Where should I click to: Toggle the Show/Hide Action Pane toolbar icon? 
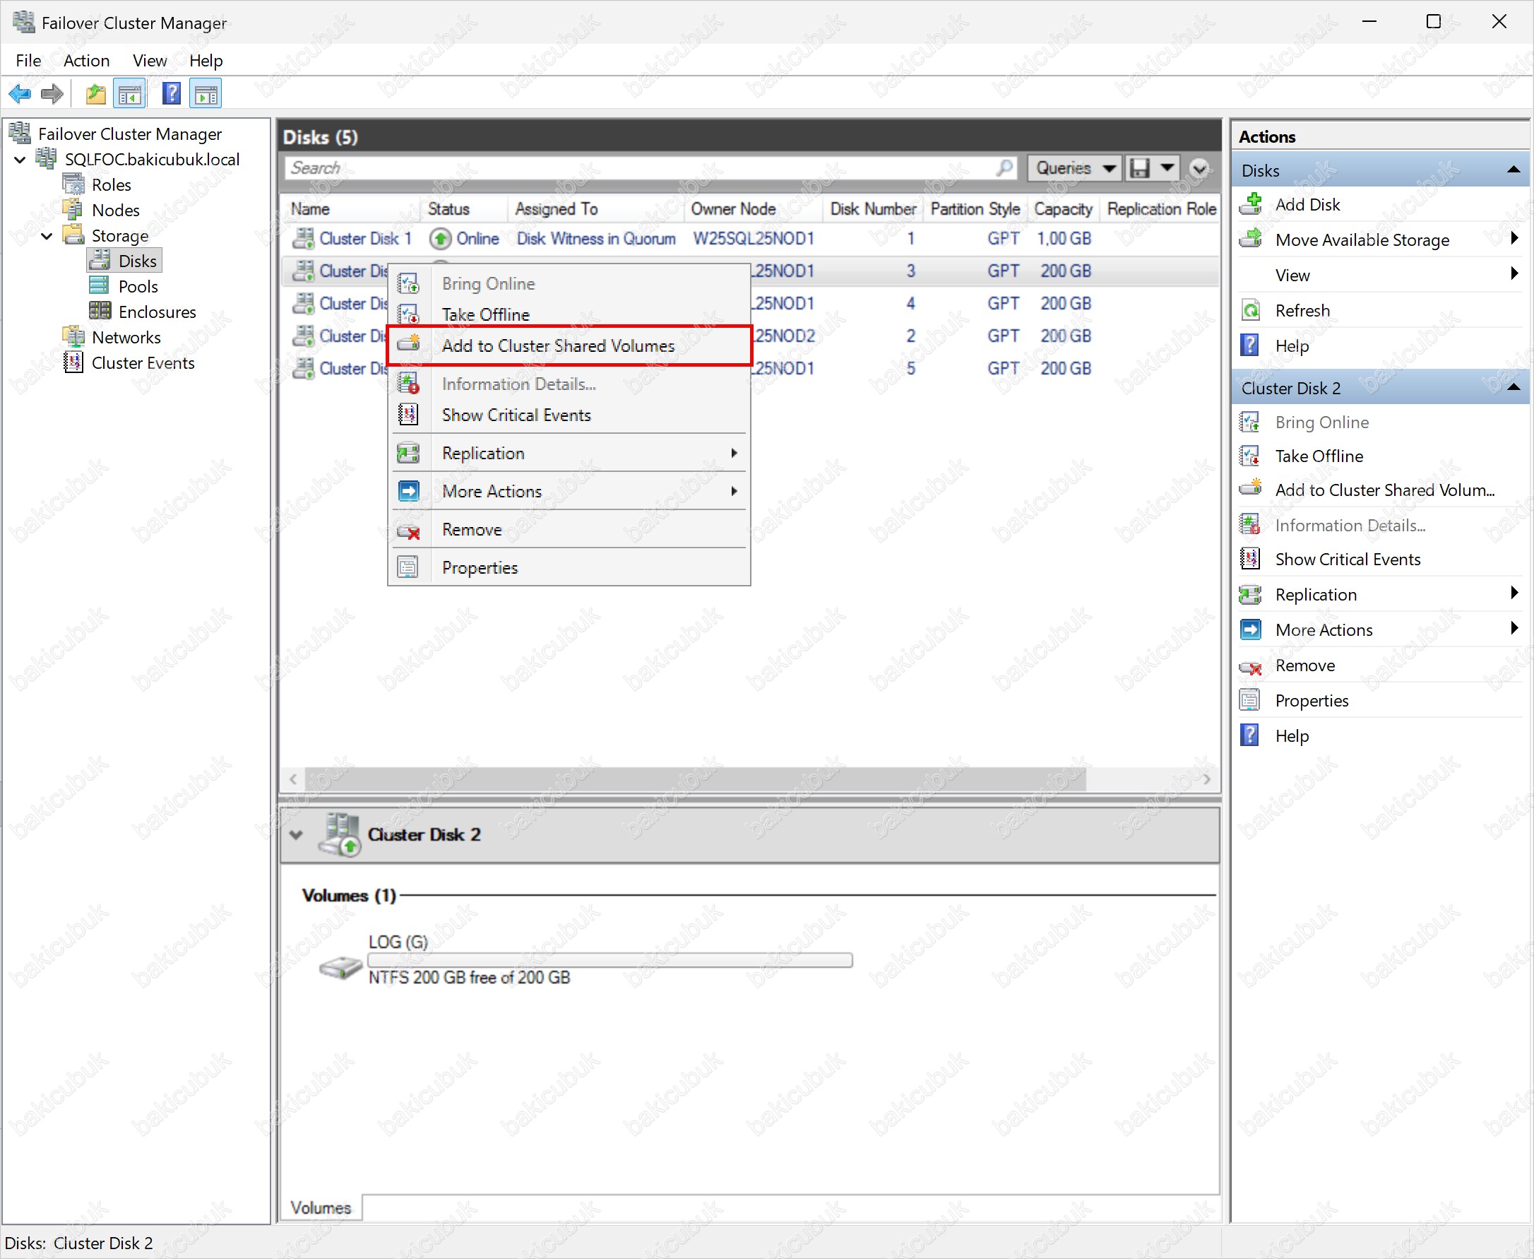pyautogui.click(x=206, y=93)
